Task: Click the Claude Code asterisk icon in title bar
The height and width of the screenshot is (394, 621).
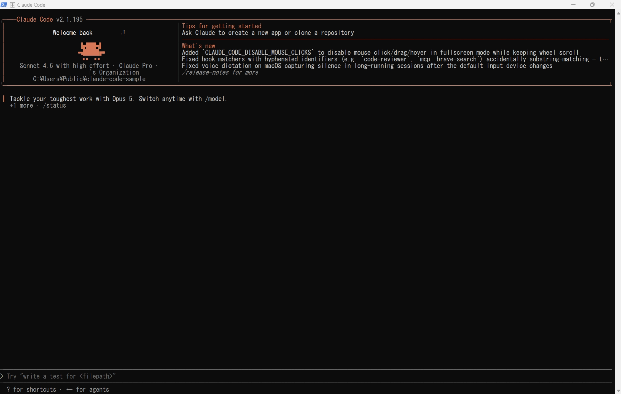Action: 12,5
